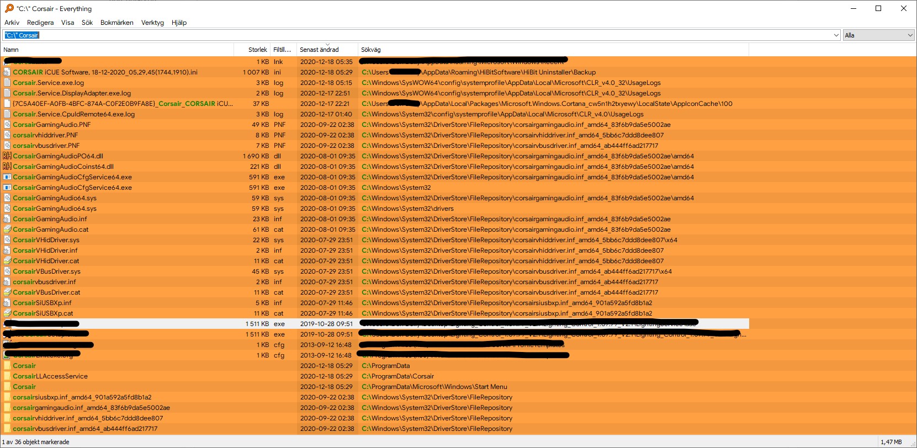Screen dimensions: 917x448
Task: Click the status bar text "1 av 36 objekt markerade"
Action: coord(36,442)
